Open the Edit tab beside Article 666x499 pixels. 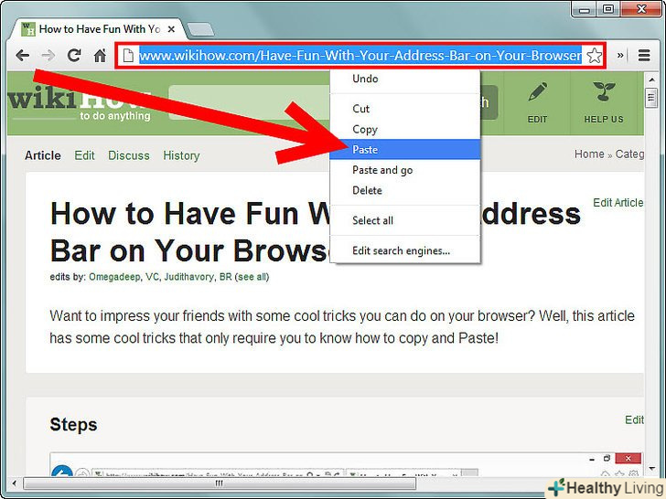84,155
